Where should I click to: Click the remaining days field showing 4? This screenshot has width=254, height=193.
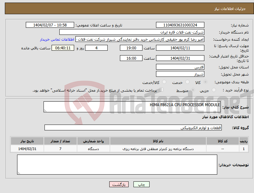pos(96,48)
